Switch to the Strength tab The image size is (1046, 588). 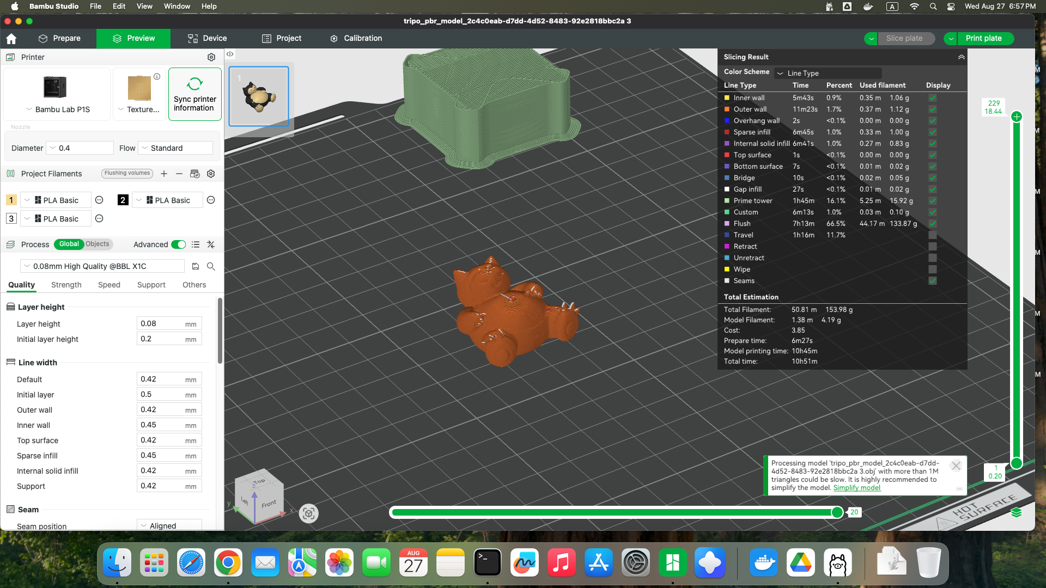[x=66, y=285]
